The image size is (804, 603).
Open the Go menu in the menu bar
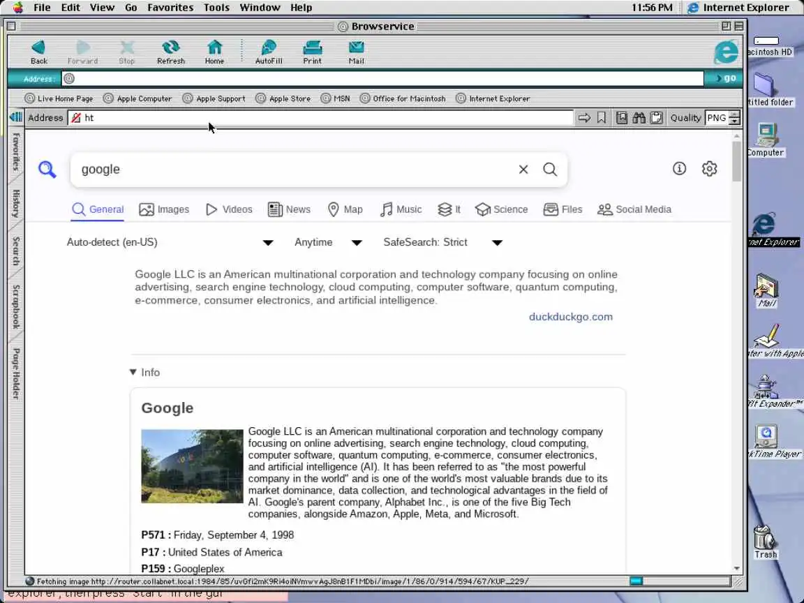(x=131, y=8)
